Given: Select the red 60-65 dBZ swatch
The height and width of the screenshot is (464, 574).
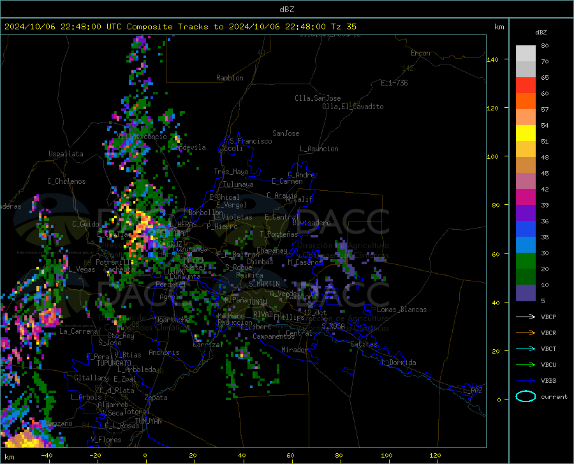Looking at the screenshot, I should tap(526, 86).
